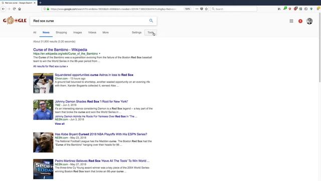
Task: Switch to the All results tab
Action: tap(35, 32)
